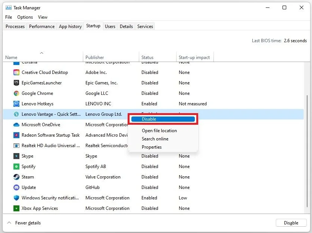Select the Xbox App Services row name
This screenshot has width=312, height=233.
click(40, 208)
